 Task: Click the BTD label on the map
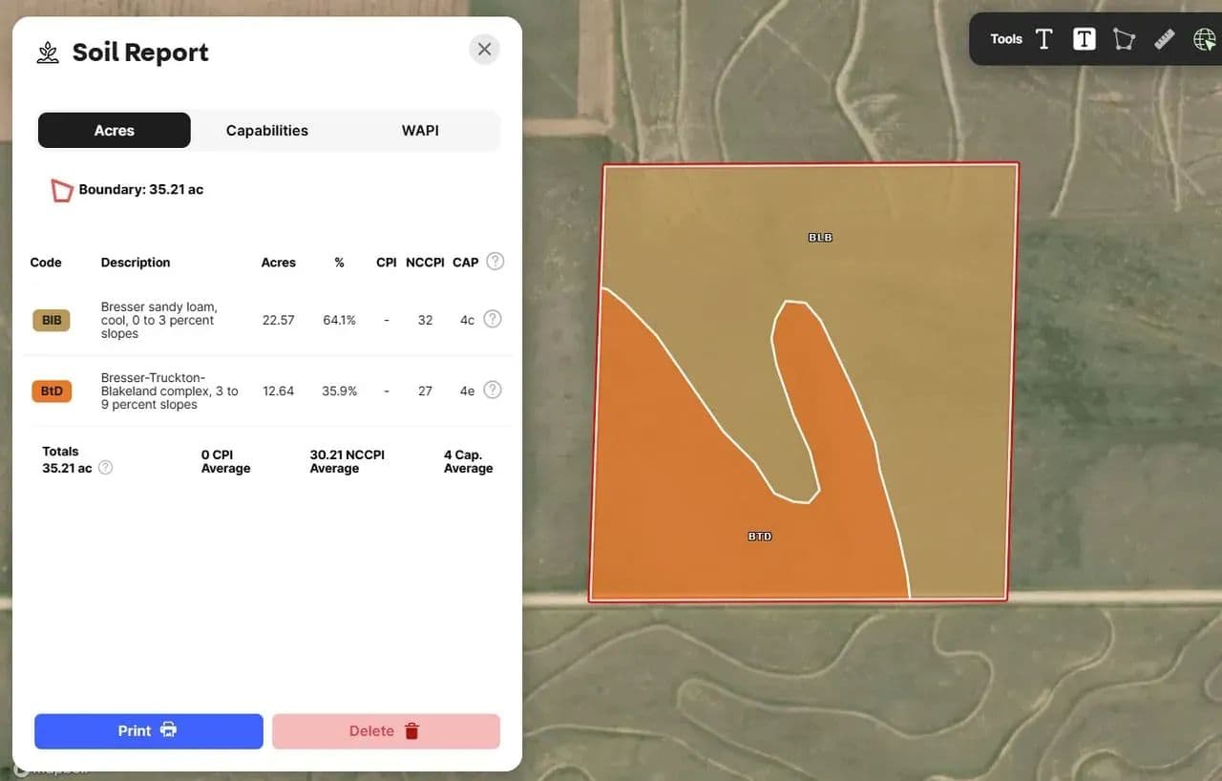760,537
